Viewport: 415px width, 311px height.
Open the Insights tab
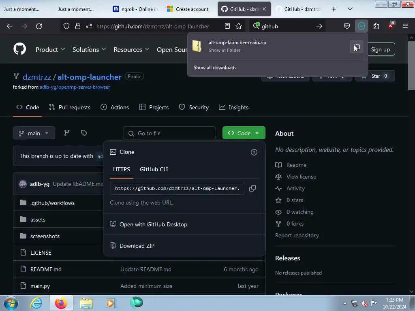(x=233, y=107)
